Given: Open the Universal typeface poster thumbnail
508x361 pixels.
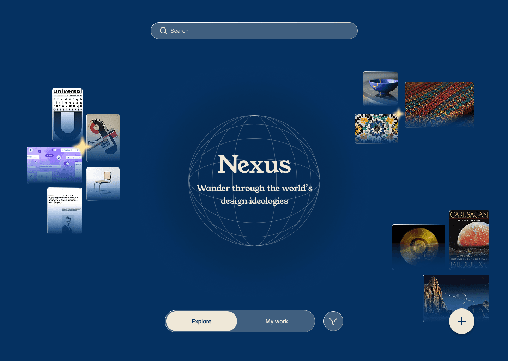Looking at the screenshot, I should point(67,115).
